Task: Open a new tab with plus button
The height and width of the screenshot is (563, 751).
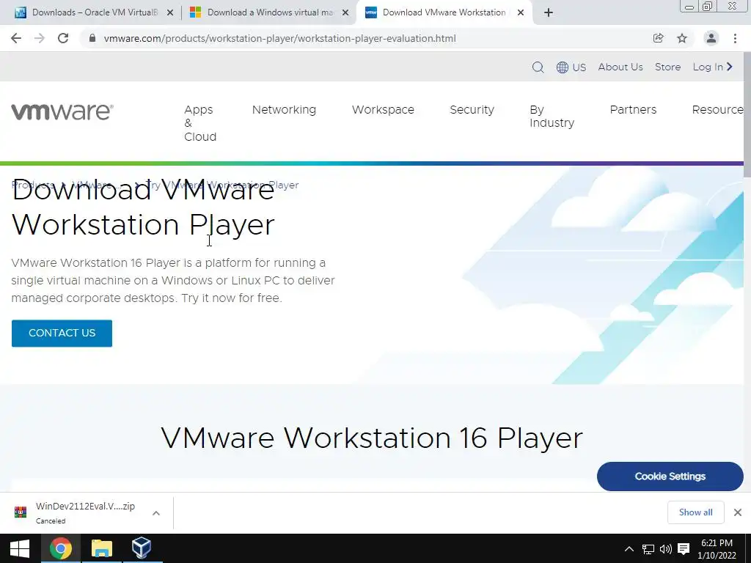Action: tap(549, 12)
